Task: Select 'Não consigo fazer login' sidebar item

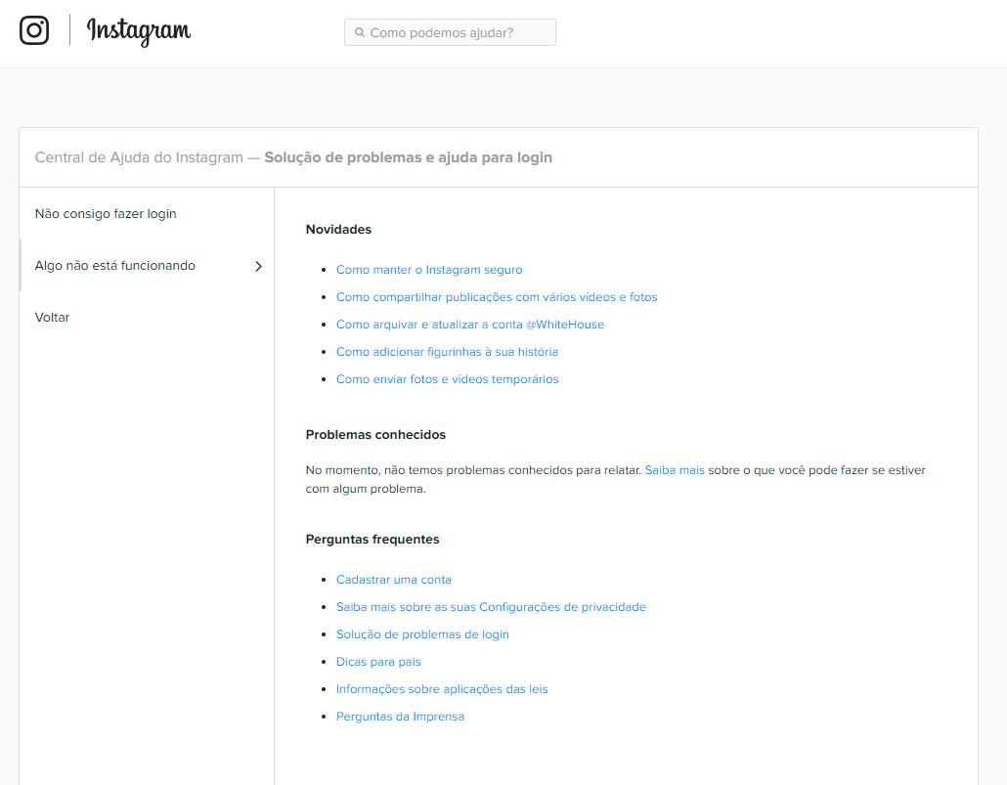Action: tap(106, 214)
